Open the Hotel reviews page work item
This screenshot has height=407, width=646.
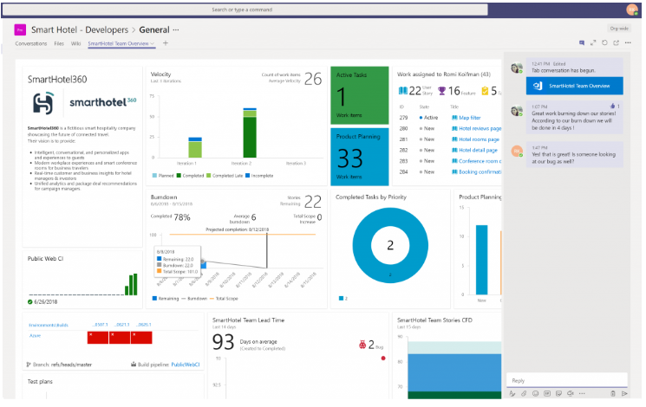[x=480, y=128]
